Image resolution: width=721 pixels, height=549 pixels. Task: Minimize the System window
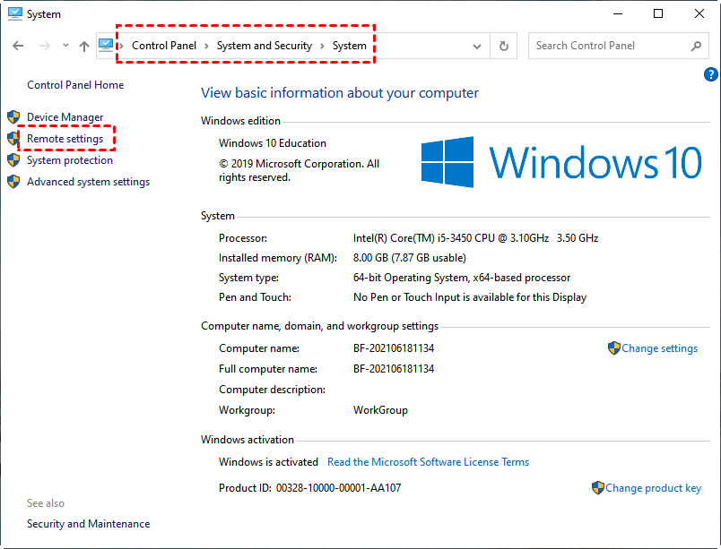pyautogui.click(x=618, y=13)
